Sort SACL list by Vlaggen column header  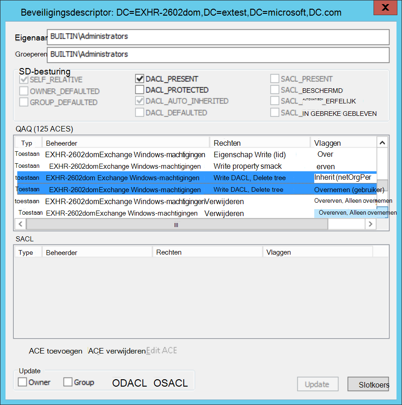coord(318,252)
